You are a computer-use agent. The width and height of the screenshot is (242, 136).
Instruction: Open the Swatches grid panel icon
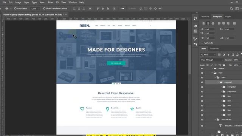195,31
